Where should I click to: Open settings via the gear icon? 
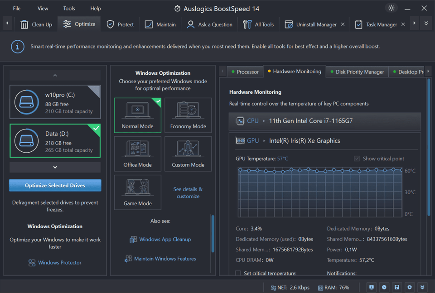[x=410, y=287]
